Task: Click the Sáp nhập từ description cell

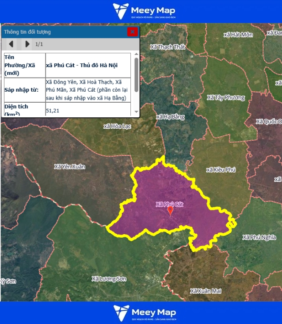Action: click(x=88, y=90)
